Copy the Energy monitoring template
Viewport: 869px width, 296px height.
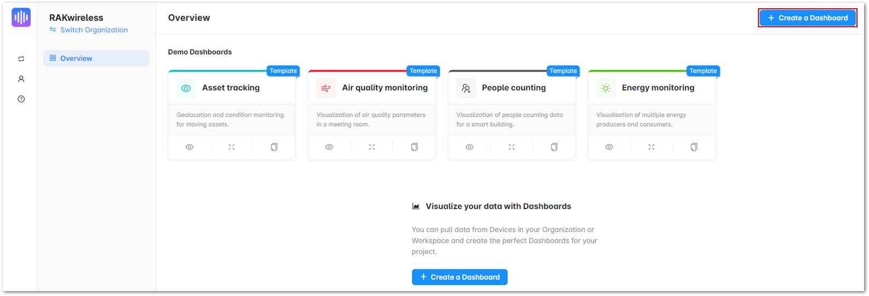694,147
